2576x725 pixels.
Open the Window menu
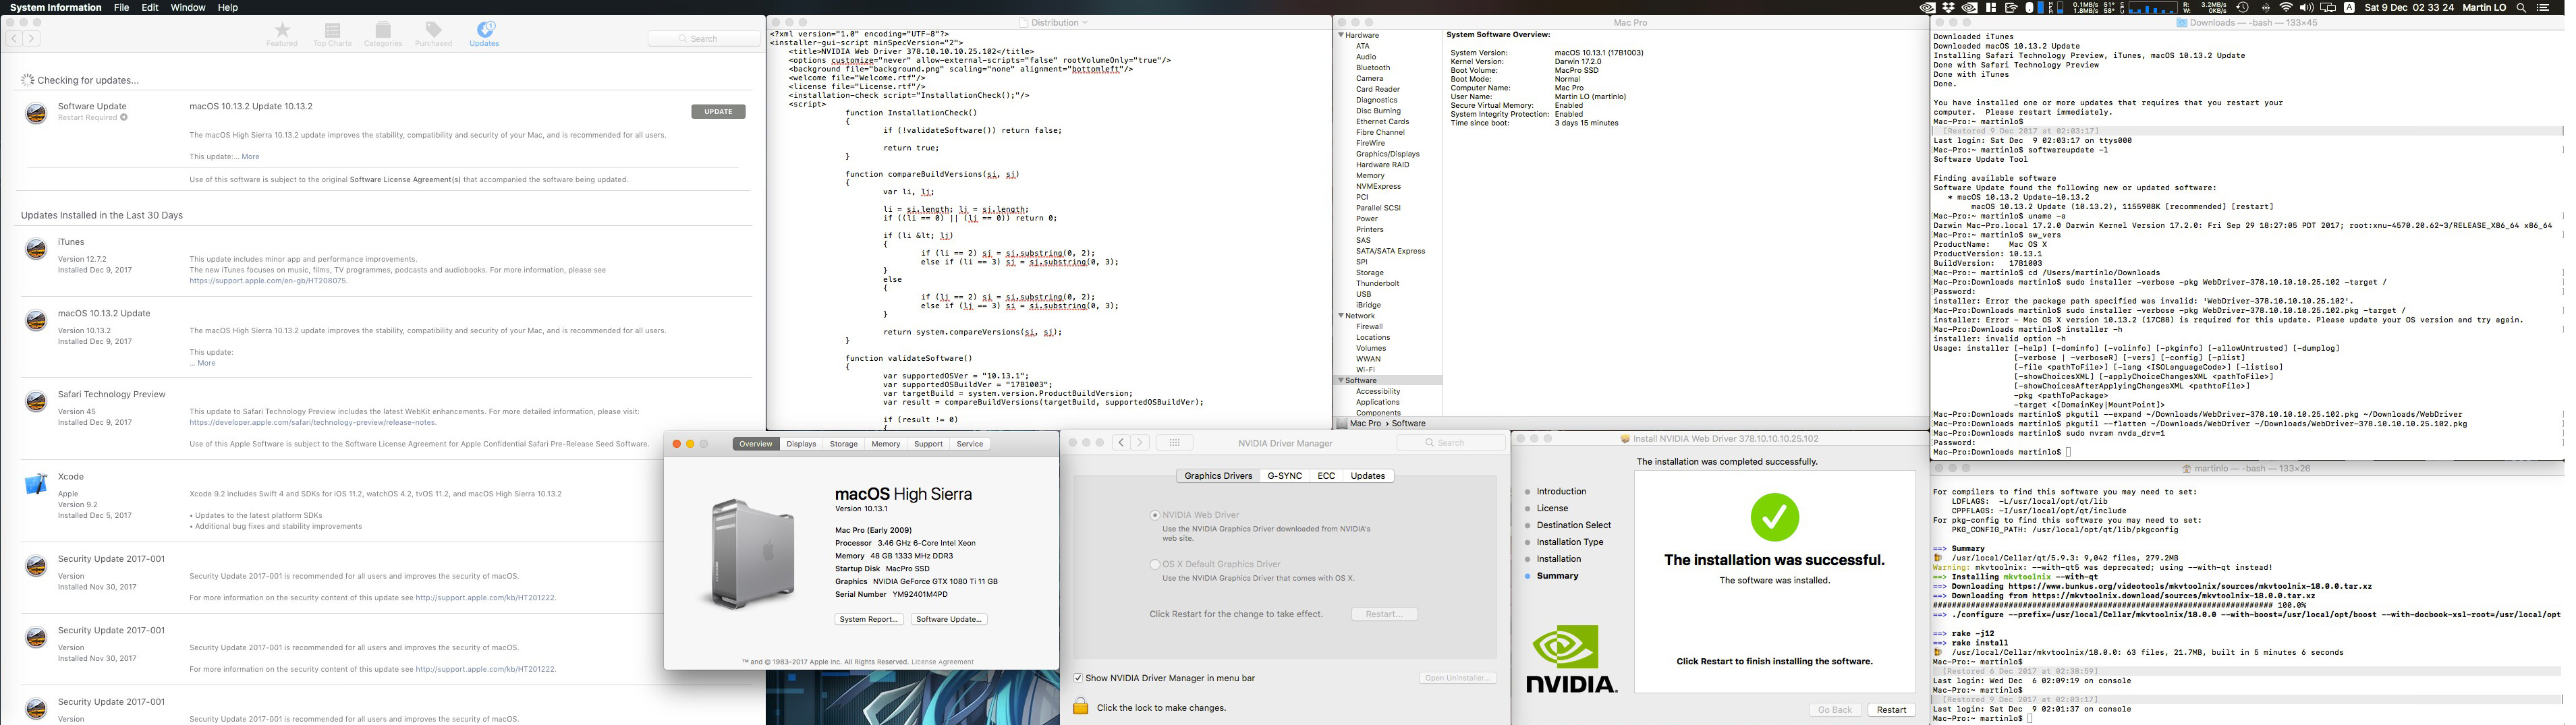point(188,7)
